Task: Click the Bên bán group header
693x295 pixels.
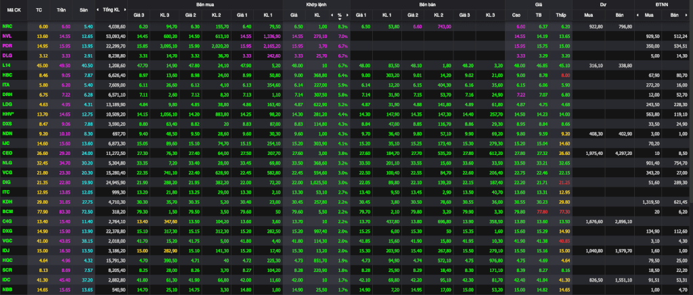Action: click(428, 3)
